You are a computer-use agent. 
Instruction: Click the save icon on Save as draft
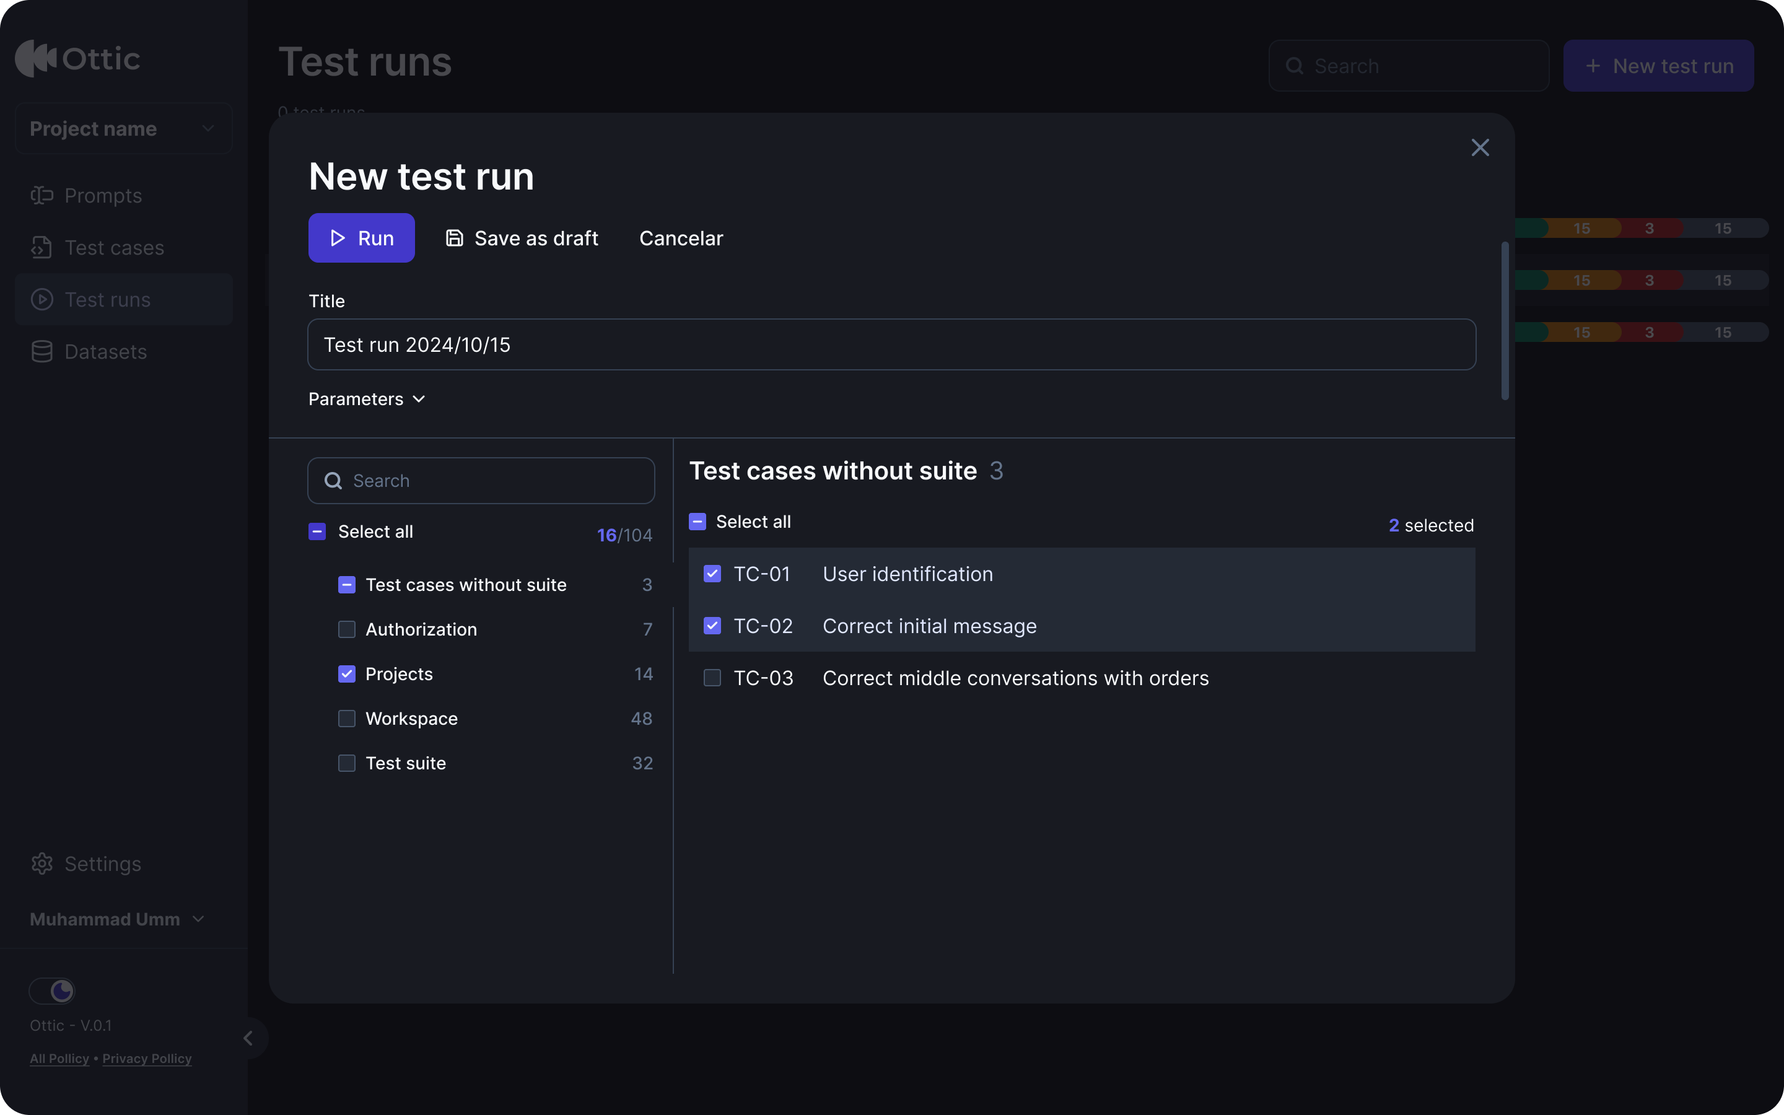pos(454,238)
